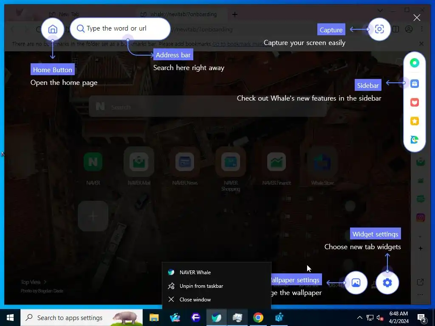Screen dimensions: 435x326
Task: Open a new tab with plus button
Action: click(234, 14)
